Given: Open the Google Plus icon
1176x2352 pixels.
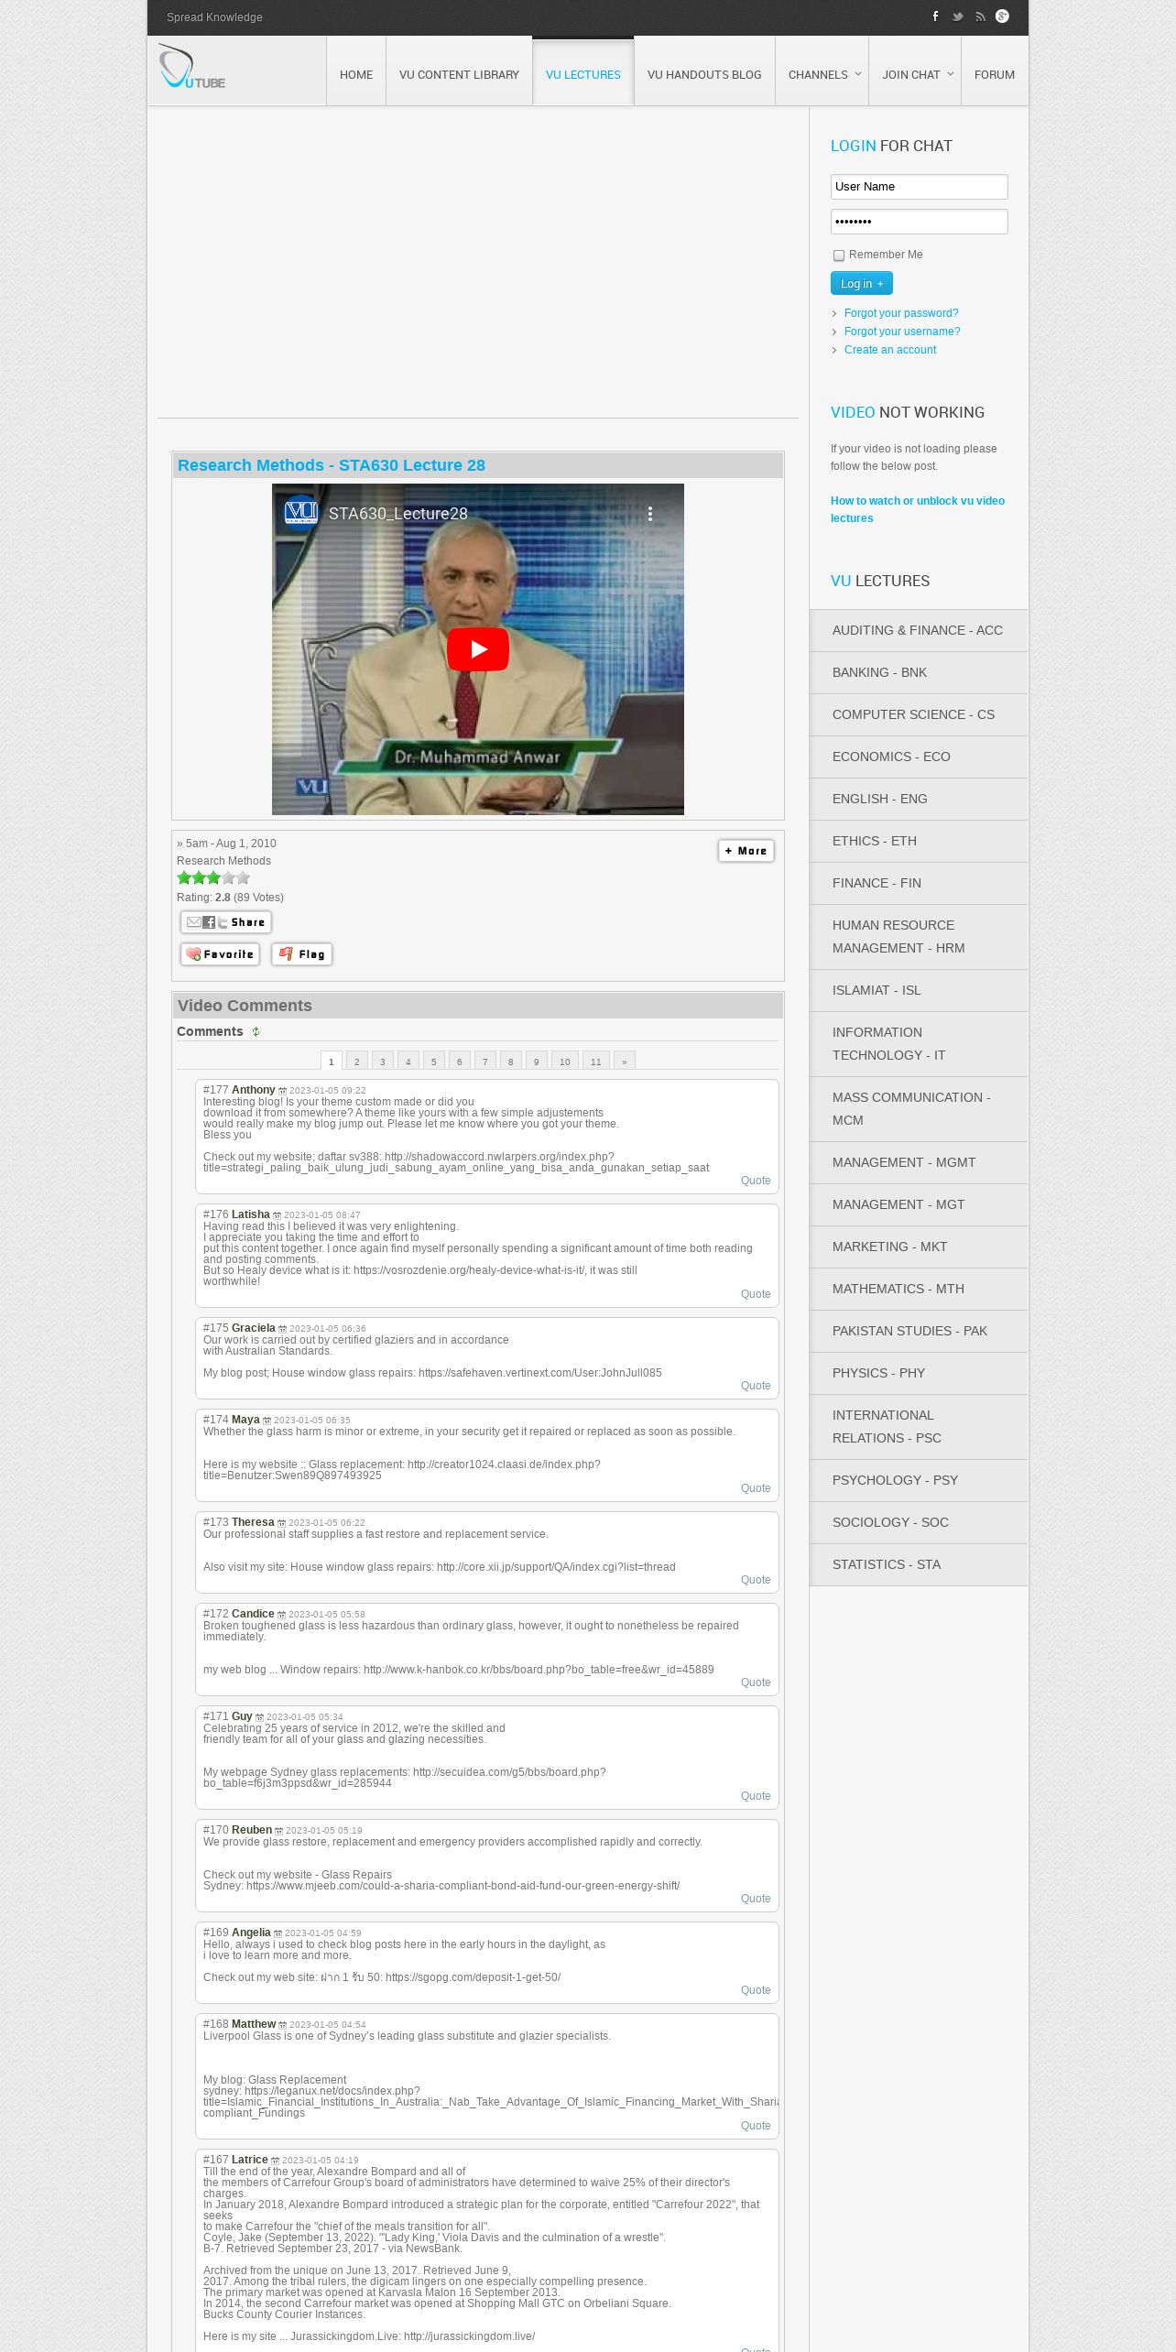Looking at the screenshot, I should (x=1002, y=16).
